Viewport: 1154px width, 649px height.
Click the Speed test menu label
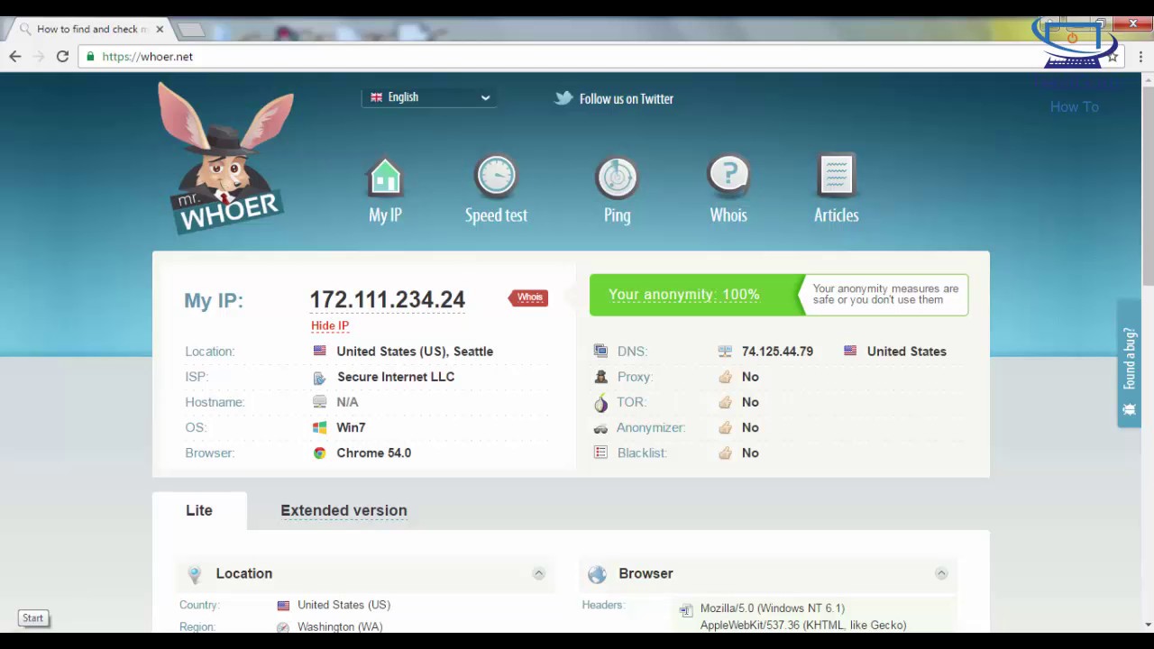pos(496,215)
